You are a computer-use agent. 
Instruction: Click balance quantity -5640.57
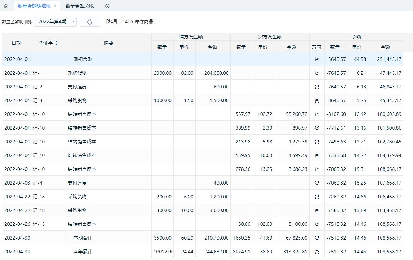coord(336,60)
